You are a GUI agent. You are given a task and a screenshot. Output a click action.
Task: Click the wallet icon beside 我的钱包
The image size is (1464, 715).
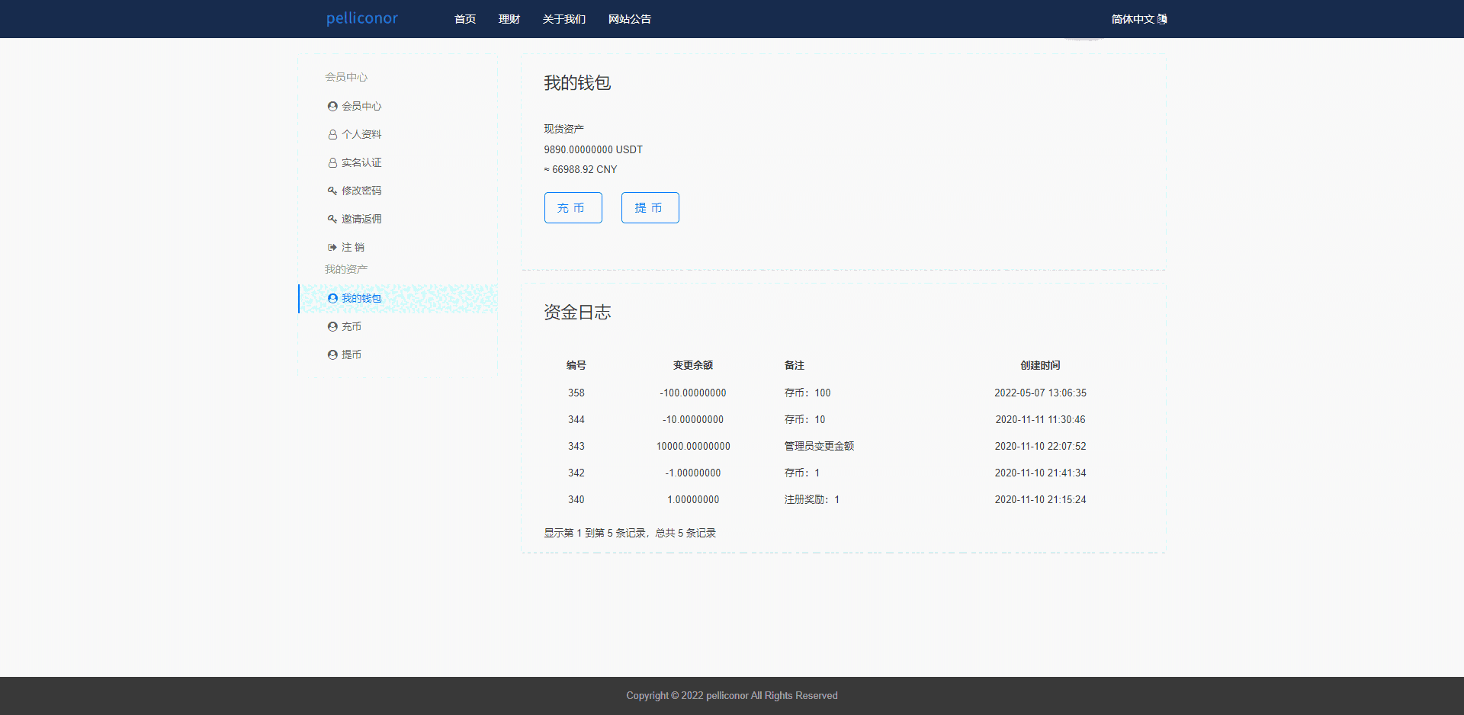tap(332, 299)
